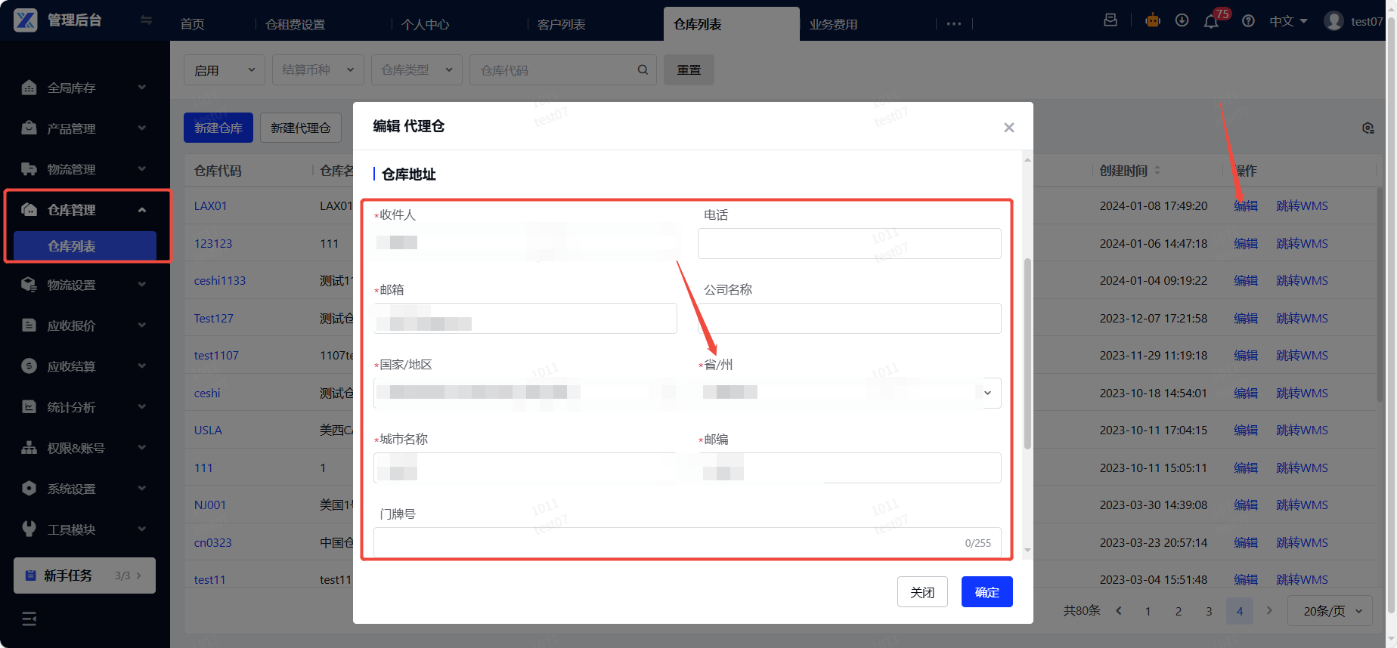Open the 省/州 dropdown in the dialog
The image size is (1397, 648).
coord(850,393)
